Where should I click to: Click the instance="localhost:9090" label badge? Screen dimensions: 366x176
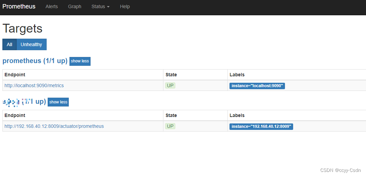tap(257, 86)
